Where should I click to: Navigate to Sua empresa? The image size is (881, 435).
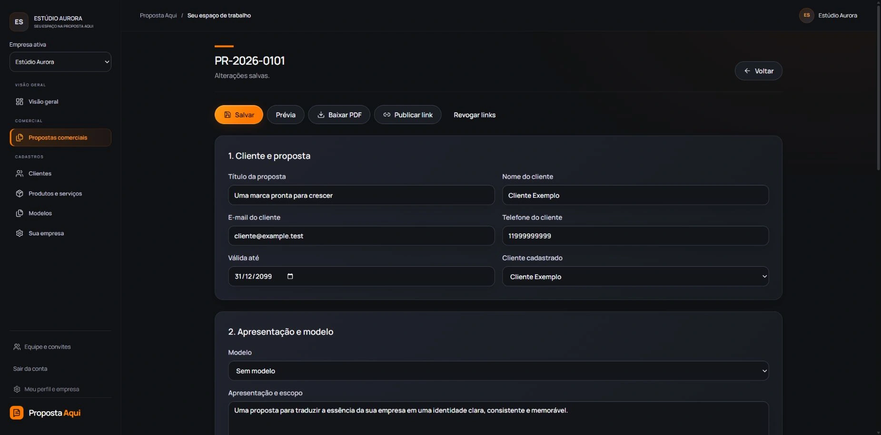pyautogui.click(x=60, y=233)
